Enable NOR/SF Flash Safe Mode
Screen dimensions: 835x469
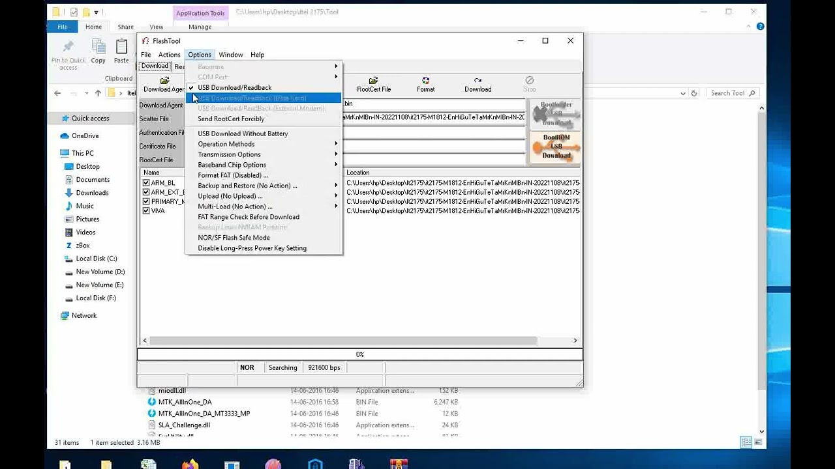click(264, 238)
